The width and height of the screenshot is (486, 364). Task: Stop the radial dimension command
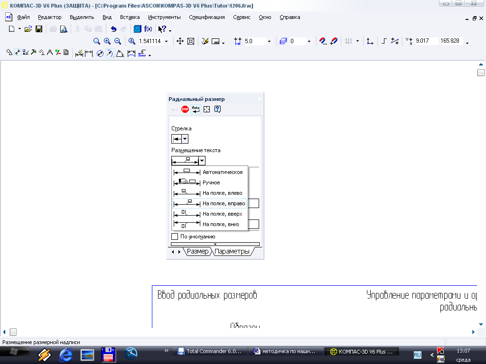tap(185, 109)
